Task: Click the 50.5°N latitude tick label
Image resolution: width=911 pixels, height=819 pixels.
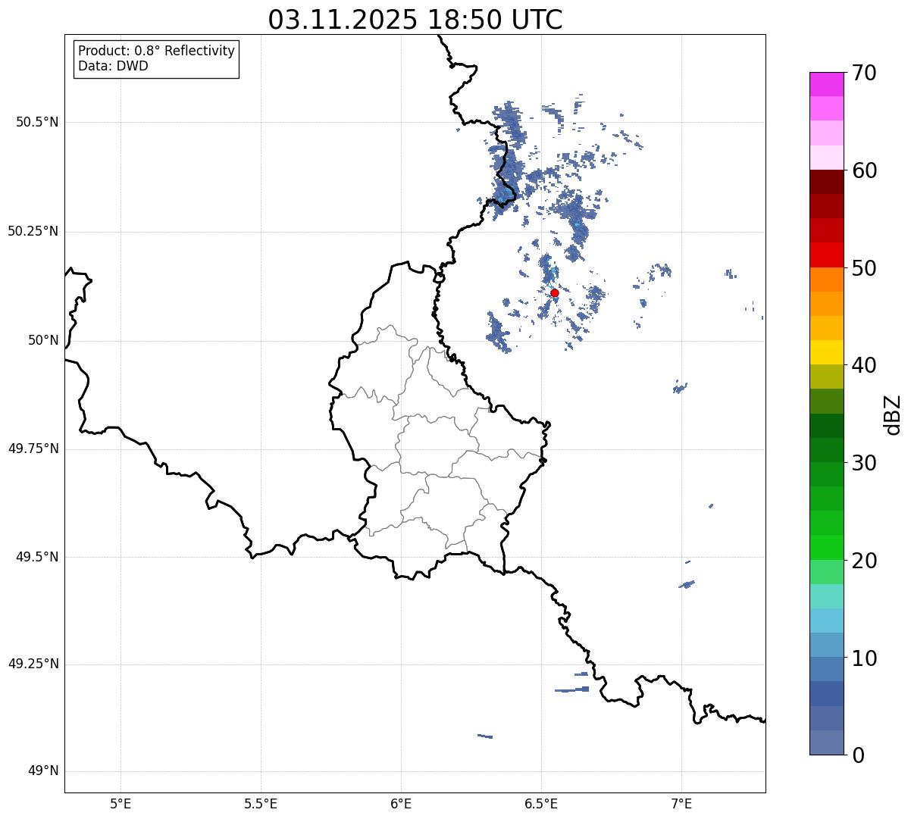Action: point(36,122)
